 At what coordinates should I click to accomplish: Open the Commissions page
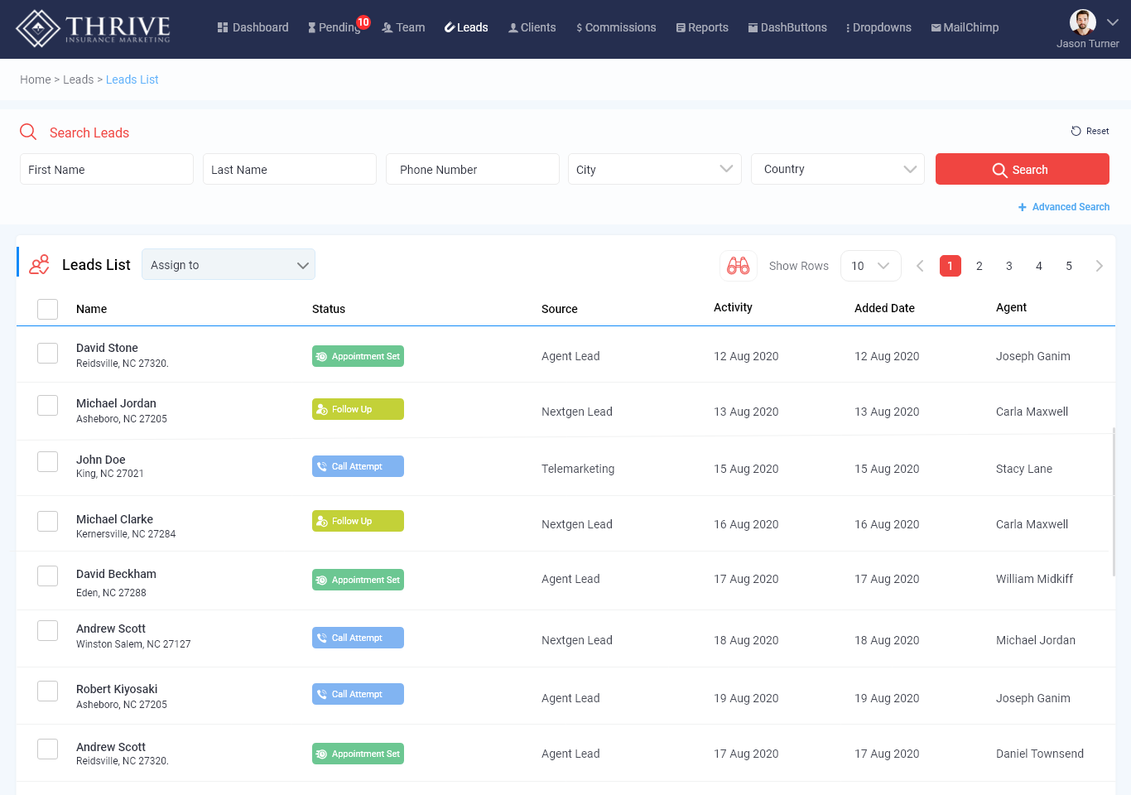tap(616, 27)
